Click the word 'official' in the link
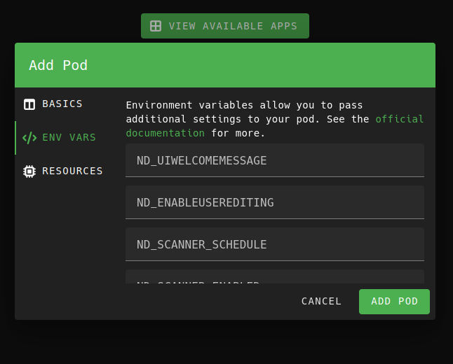Viewport: 453px width, 364px height. [400, 119]
